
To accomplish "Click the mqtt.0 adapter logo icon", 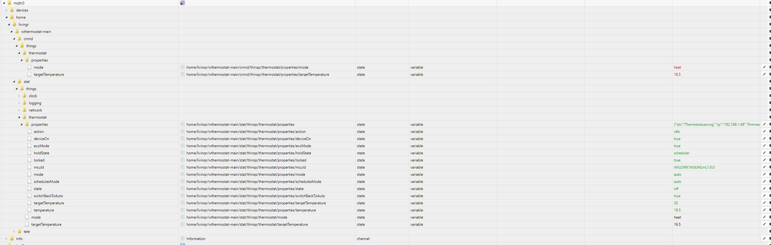I will pos(182,3).
